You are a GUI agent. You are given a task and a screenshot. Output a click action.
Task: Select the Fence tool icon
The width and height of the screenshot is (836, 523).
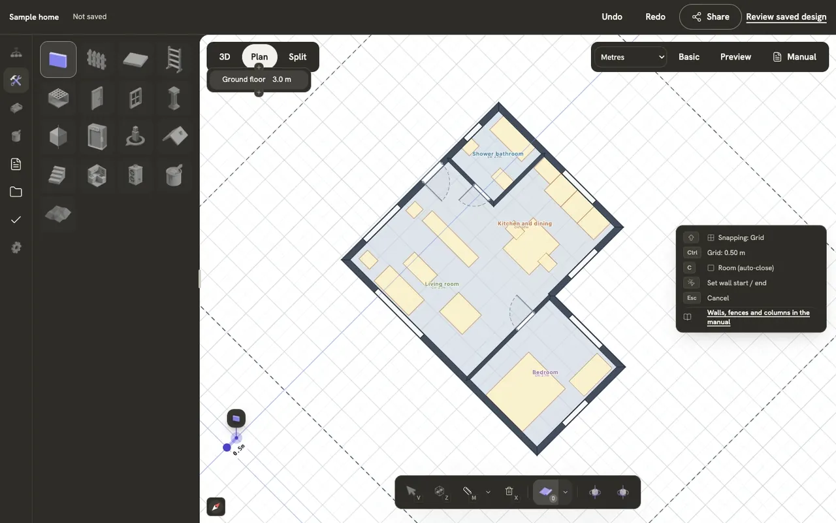pos(97,59)
